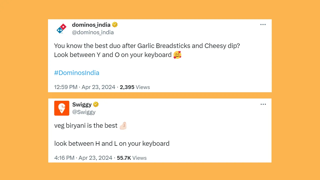Open the #DominosIndia hashtag
Viewport: 320px width, 180px height.
coord(77,73)
